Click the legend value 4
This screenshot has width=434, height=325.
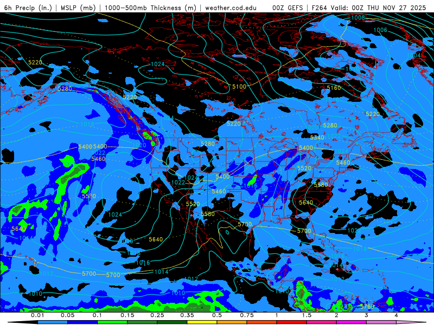[x=397, y=315]
